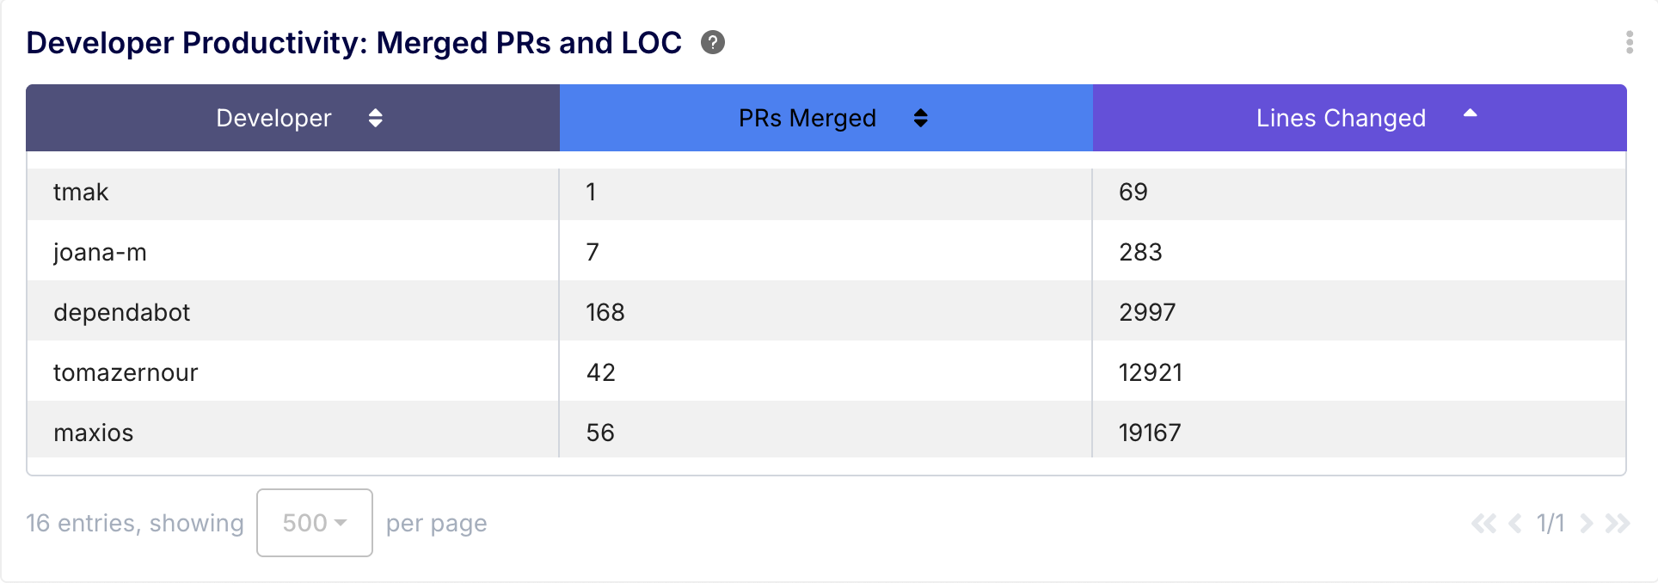The height and width of the screenshot is (583, 1658).
Task: Click dependabot's 168 PRs merged cell
Action: 605,313
